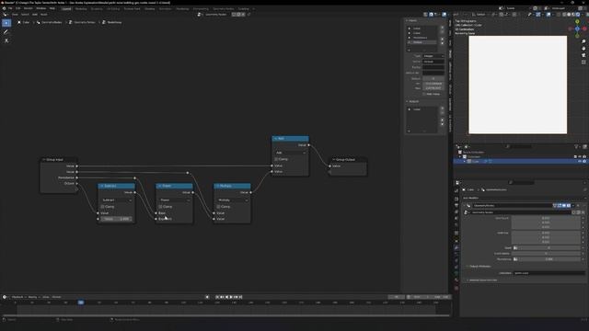Open the Window menu
The width and height of the screenshot is (589, 331).
click(40, 8)
